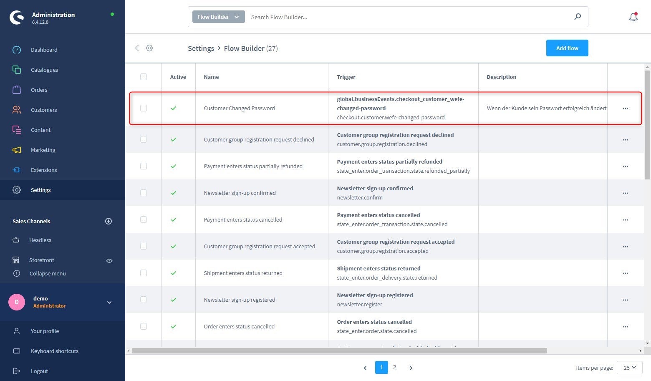Viewport: 651px width, 381px height.
Task: Open Customers menu item
Action: [x=63, y=110]
